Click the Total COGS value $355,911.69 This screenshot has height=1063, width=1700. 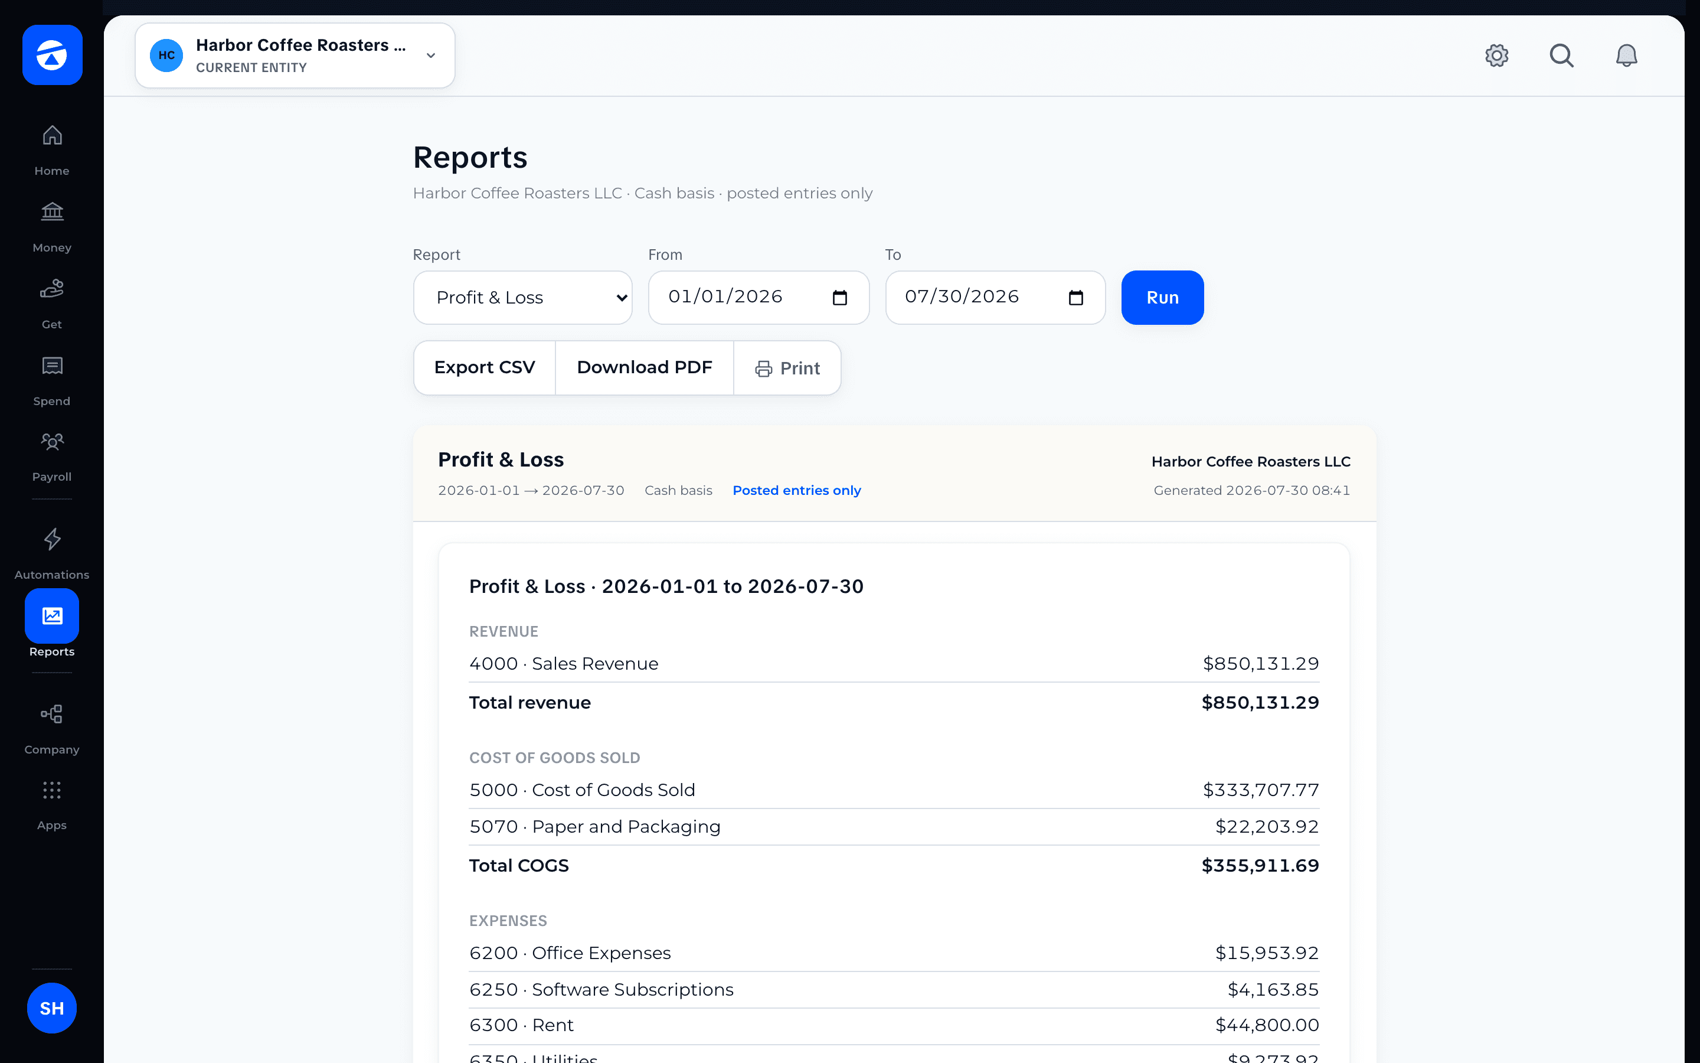click(1260, 865)
